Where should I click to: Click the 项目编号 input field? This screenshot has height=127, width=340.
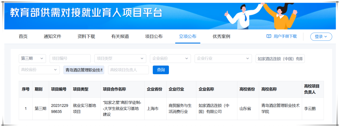click(x=70, y=58)
